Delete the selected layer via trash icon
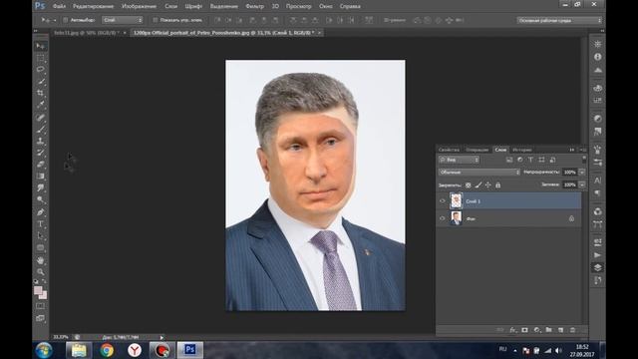The width and height of the screenshot is (638, 359). (572, 330)
